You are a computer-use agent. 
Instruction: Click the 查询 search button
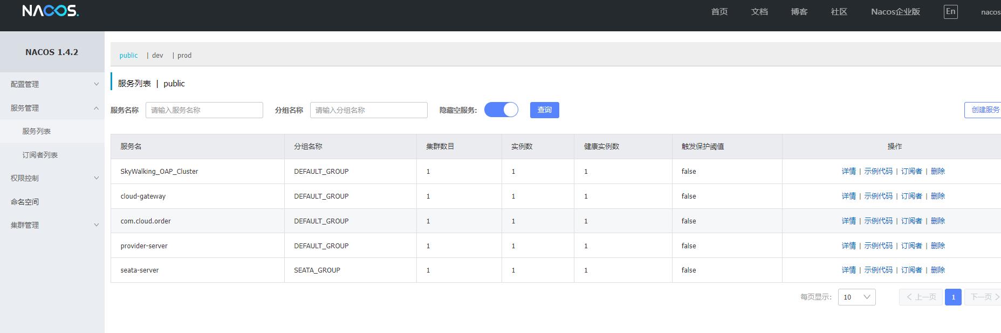point(545,110)
